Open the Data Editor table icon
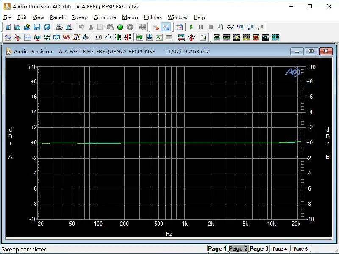The height and width of the screenshot is (254, 339). point(169,37)
